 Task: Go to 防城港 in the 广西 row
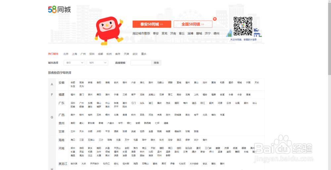click(178, 115)
